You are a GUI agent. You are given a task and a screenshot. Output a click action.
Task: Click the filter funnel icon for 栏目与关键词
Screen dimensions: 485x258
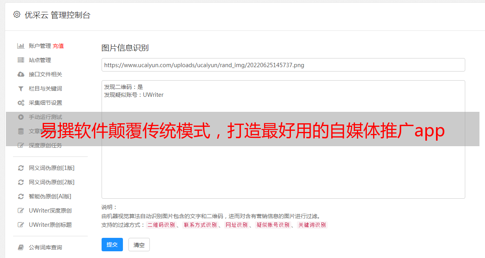tap(21, 89)
